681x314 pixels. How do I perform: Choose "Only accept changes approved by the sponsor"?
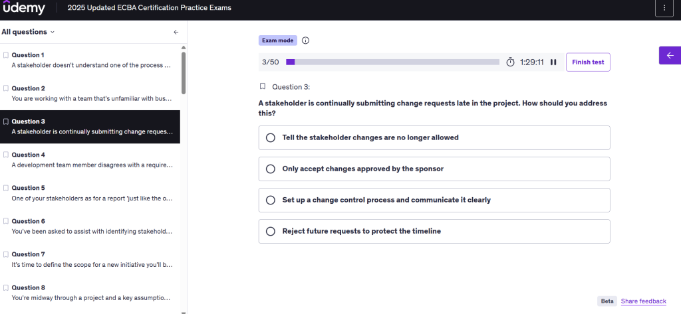pos(270,169)
